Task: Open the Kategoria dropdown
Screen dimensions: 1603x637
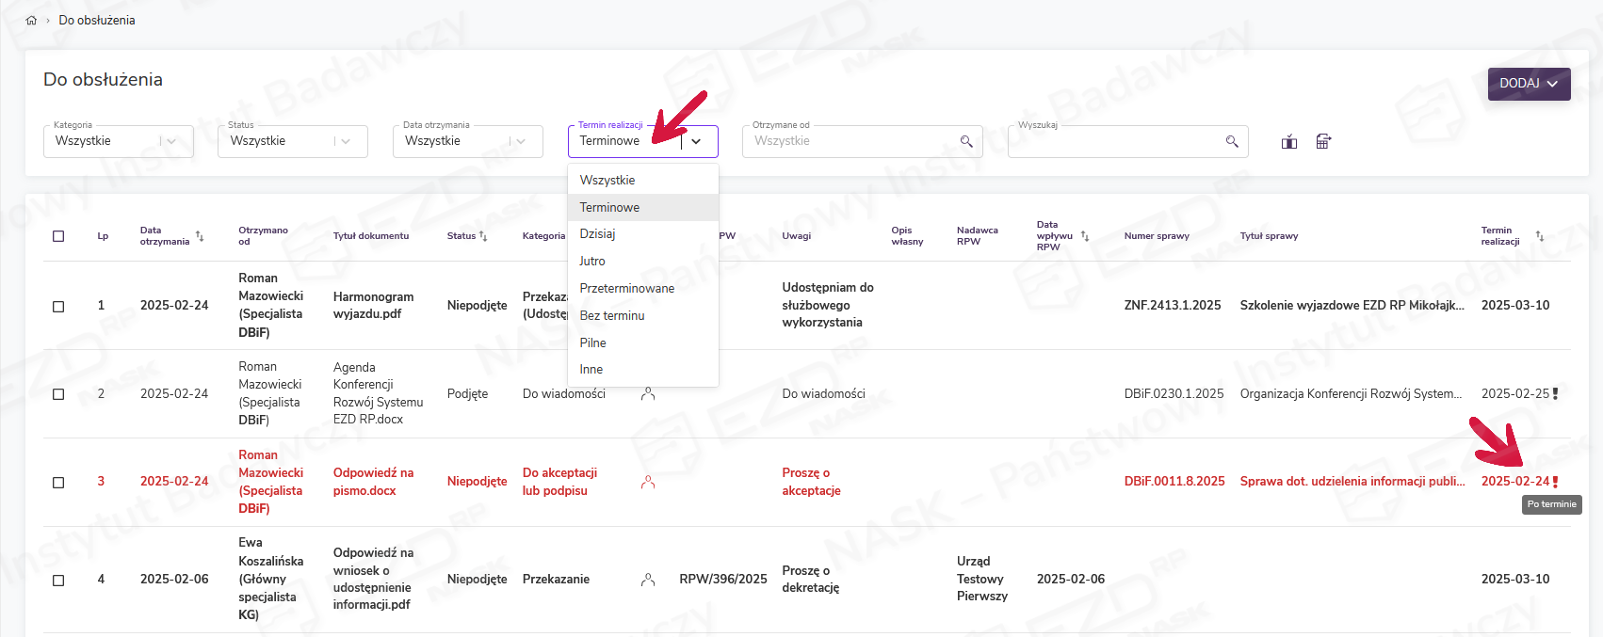Action: click(x=118, y=141)
